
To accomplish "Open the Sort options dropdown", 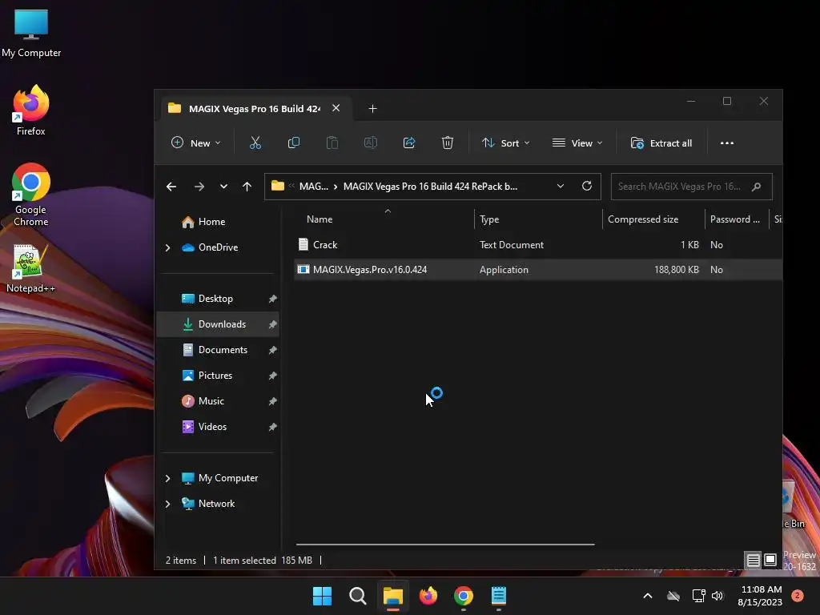I will click(x=506, y=143).
